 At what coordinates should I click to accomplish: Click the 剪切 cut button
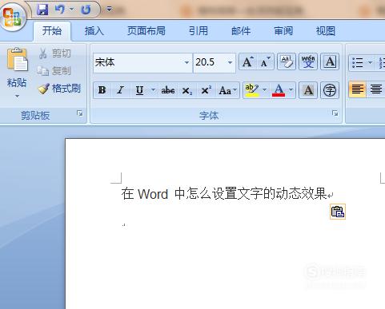point(55,53)
